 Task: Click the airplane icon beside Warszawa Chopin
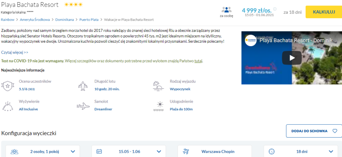pyautogui.click(x=186, y=151)
